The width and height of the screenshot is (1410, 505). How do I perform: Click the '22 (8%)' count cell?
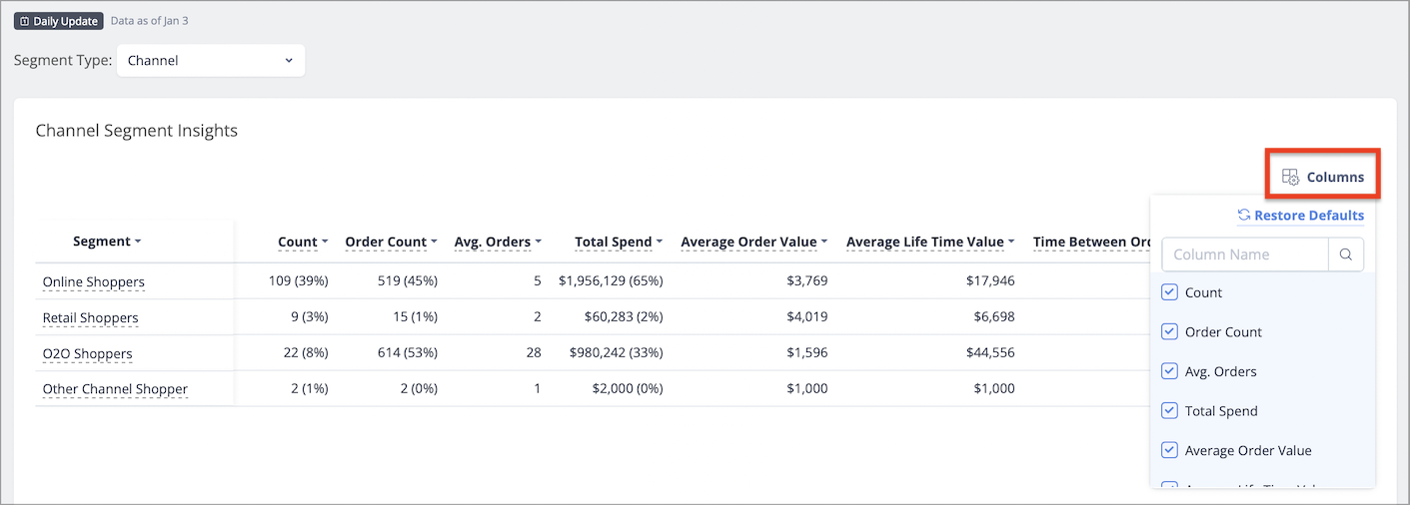tap(306, 352)
